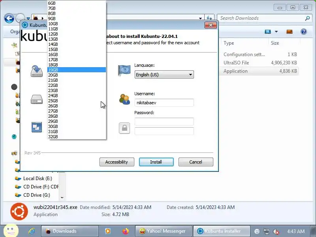Click the navigation pane scroll down arrow
This screenshot has width=316, height=237.
click(62, 198)
